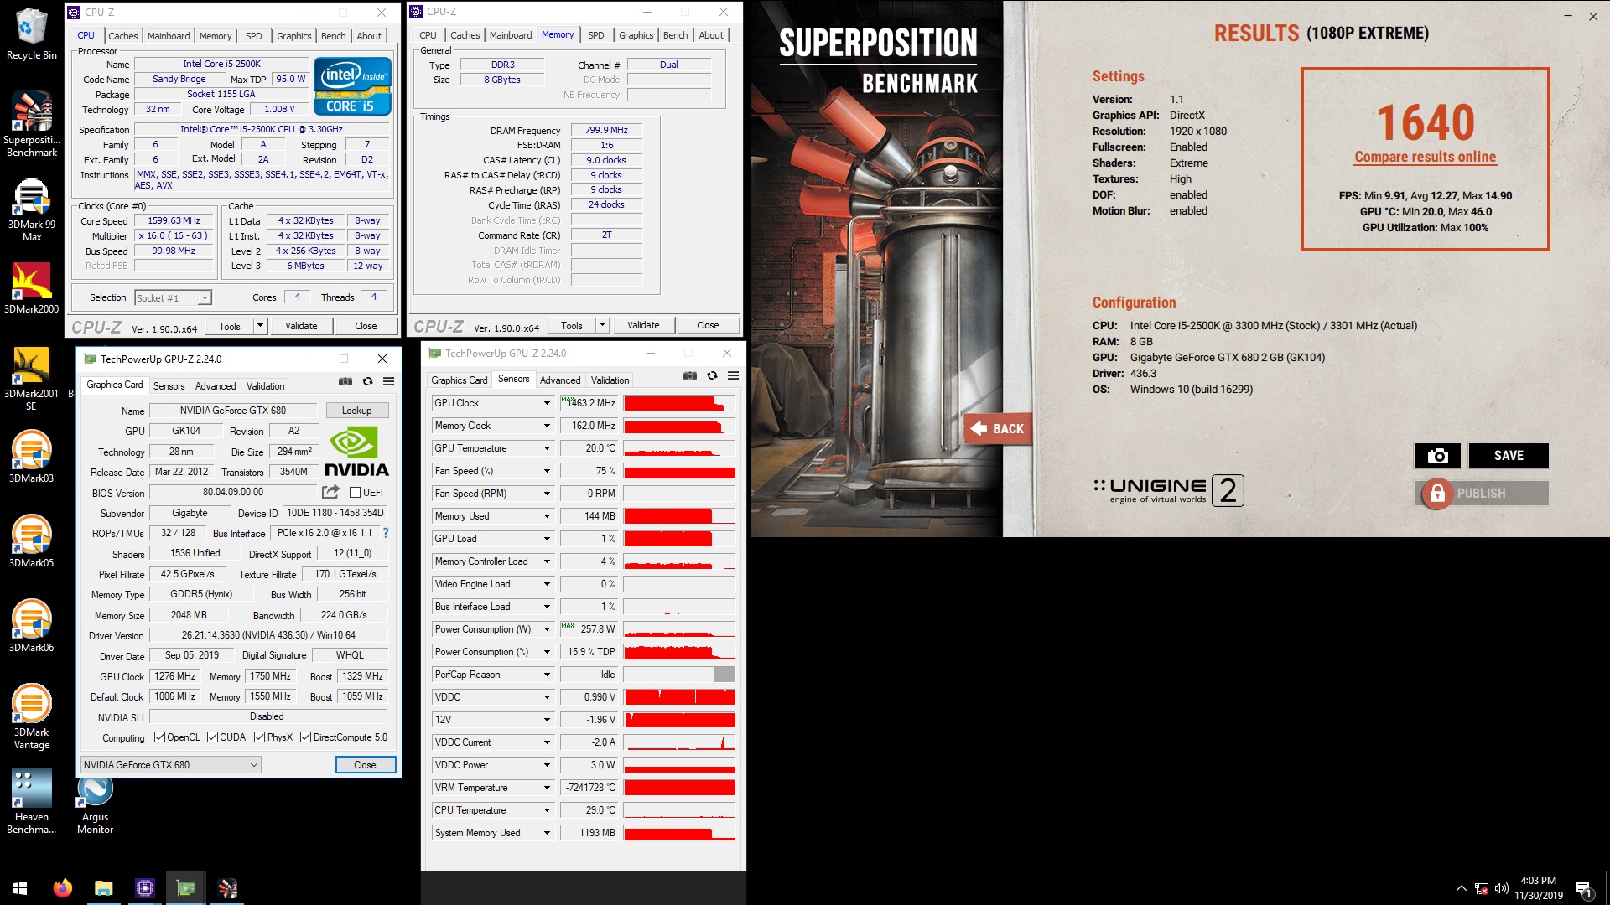This screenshot has width=1610, height=905.
Task: Click the VRM Temperature red sensor graph
Action: [679, 788]
